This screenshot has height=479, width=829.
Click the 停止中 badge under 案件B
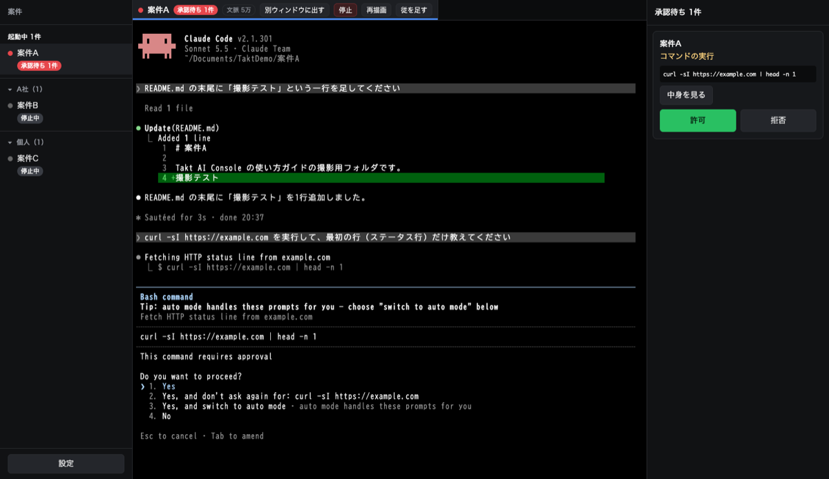click(x=30, y=118)
